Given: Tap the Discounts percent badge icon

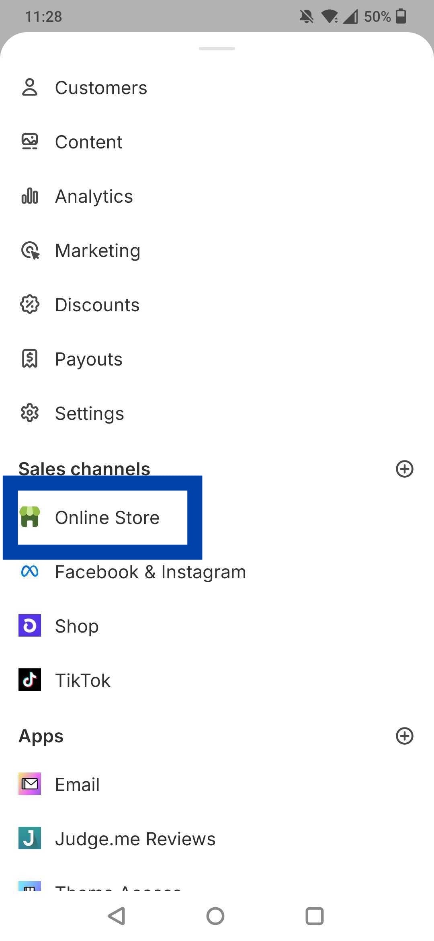Looking at the screenshot, I should click(x=29, y=304).
